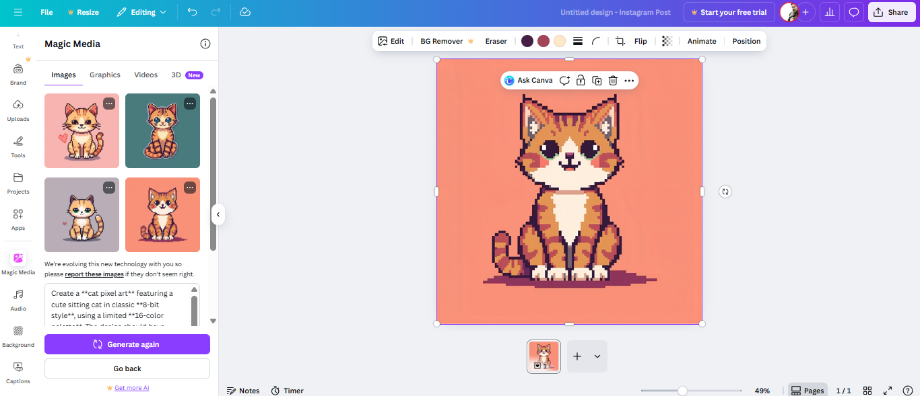Open the transparency checkerboard icon
Image resolution: width=920 pixels, height=396 pixels.
click(x=667, y=41)
